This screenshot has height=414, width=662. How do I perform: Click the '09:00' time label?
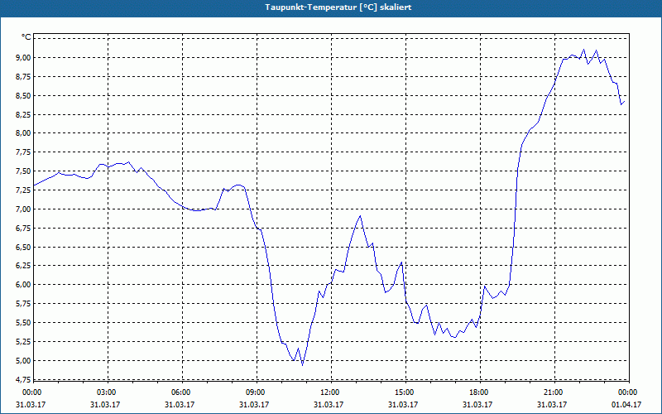pos(257,392)
